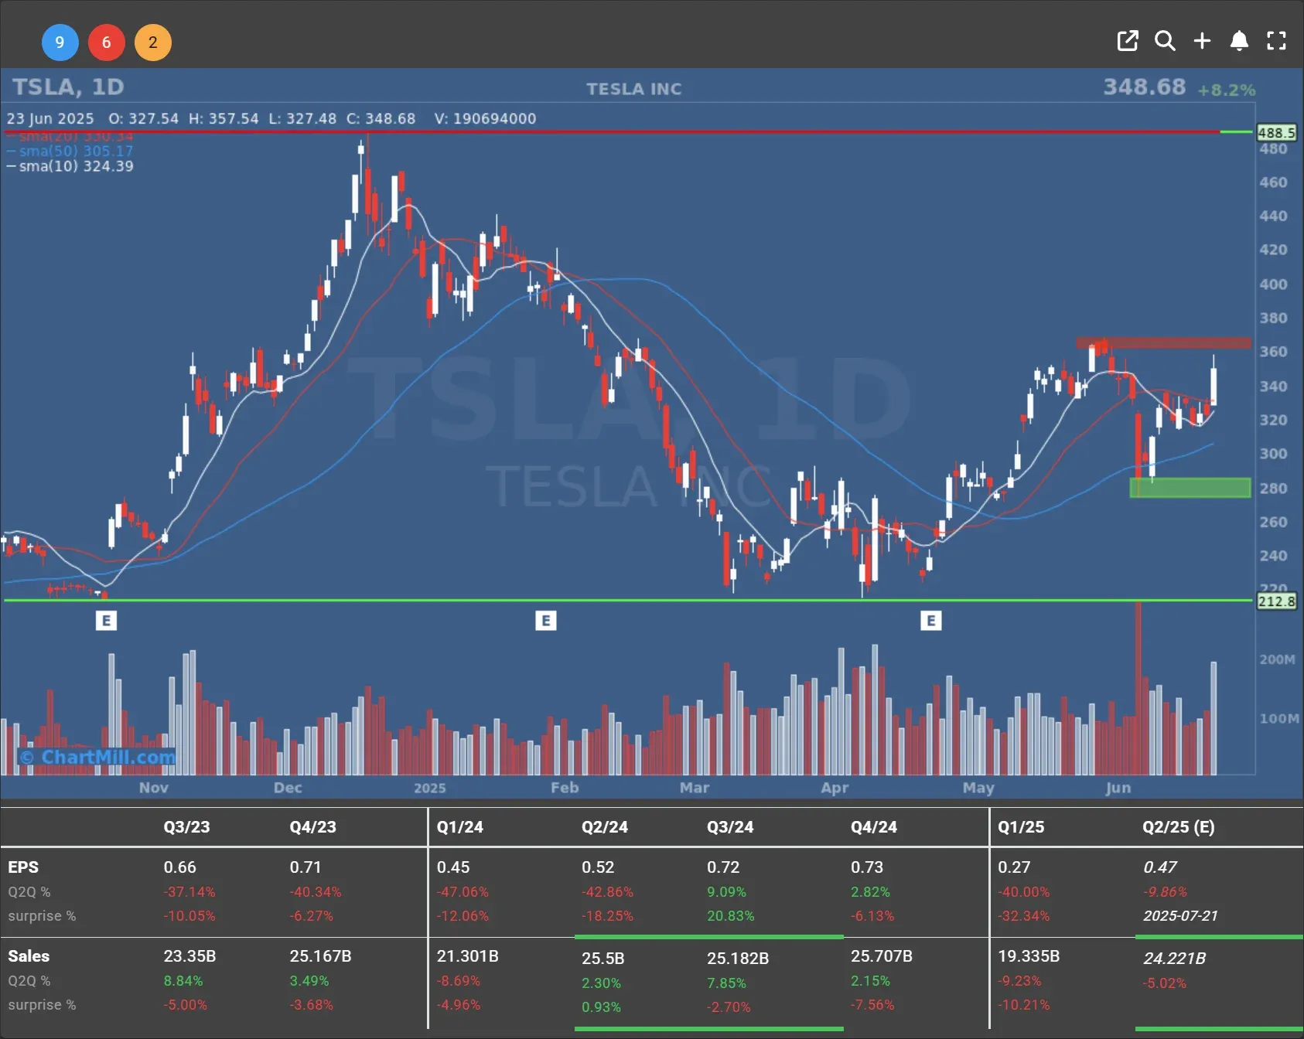
Task: Click the ChartMill.com watermark link
Action: click(x=97, y=757)
